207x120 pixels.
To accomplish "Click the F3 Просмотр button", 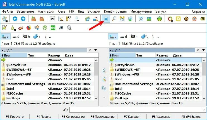I will click(x=15, y=117).
